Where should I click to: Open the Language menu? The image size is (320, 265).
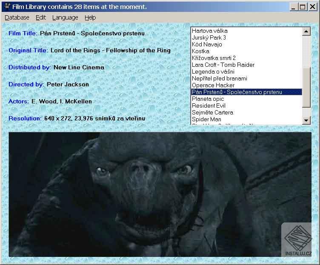65,17
